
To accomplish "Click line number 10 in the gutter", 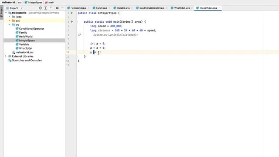I will pyautogui.click(x=68, y=52).
